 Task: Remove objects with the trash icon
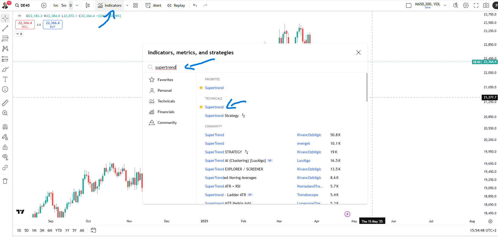pos(5,181)
